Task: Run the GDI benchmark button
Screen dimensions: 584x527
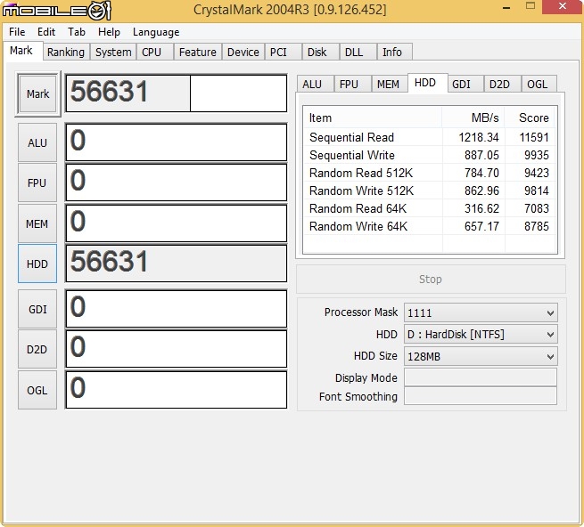Action: click(37, 310)
